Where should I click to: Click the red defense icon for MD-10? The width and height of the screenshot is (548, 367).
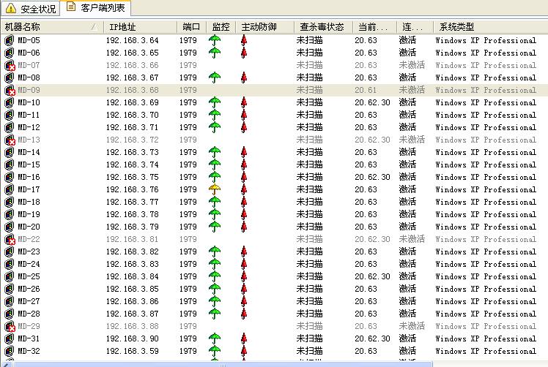tap(244, 102)
